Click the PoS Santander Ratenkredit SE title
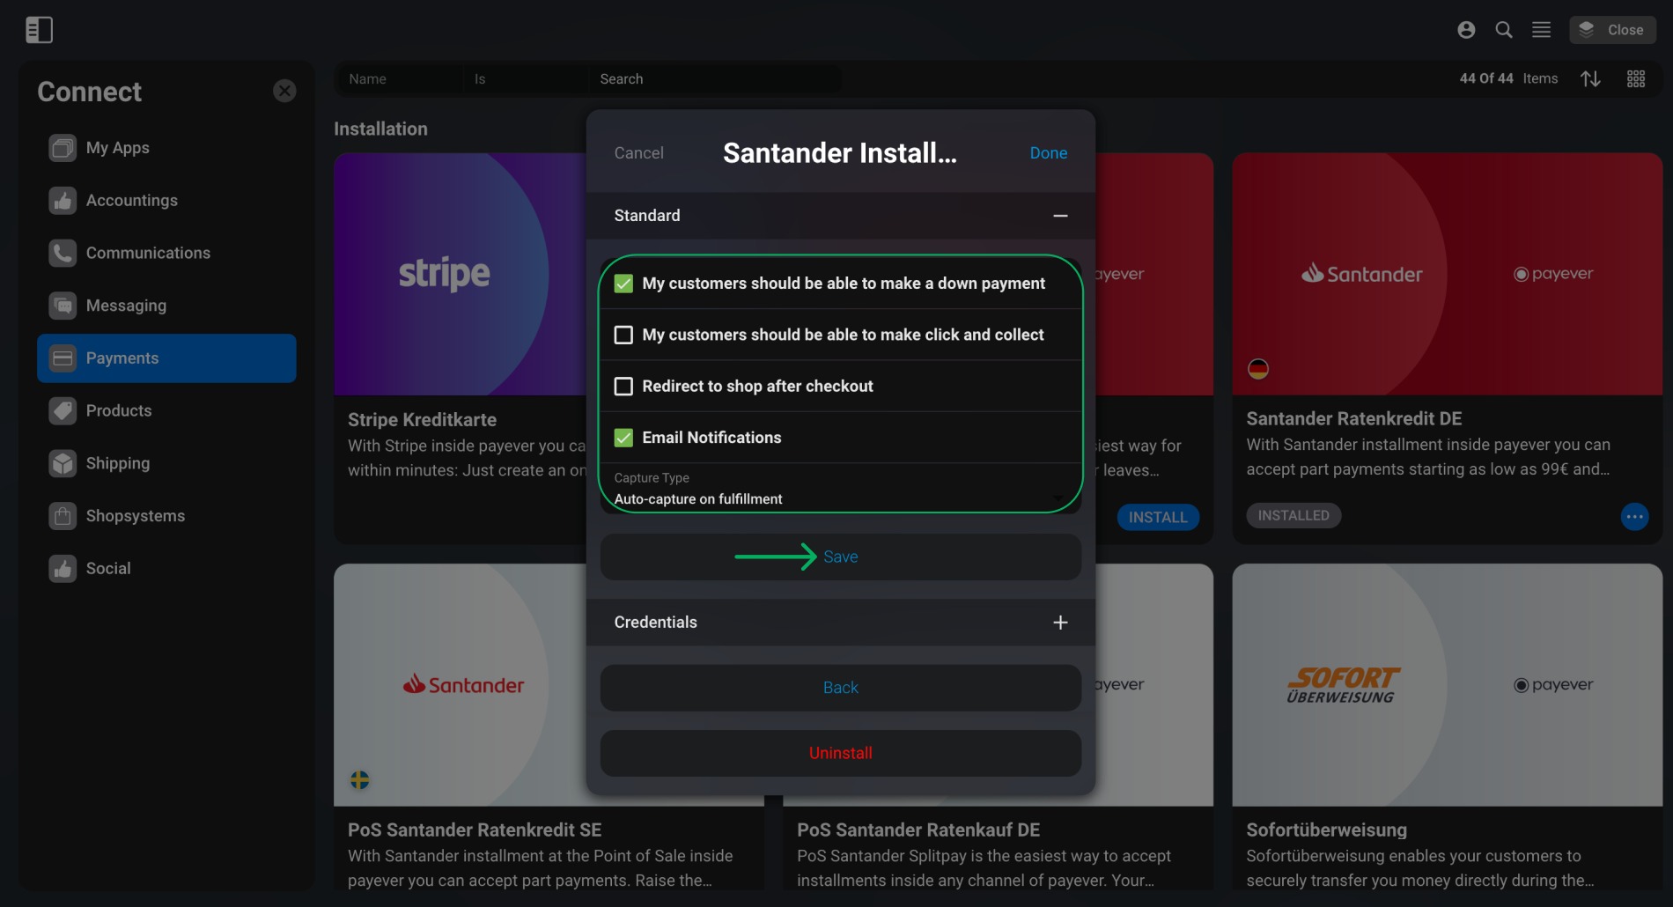 [x=475, y=830]
